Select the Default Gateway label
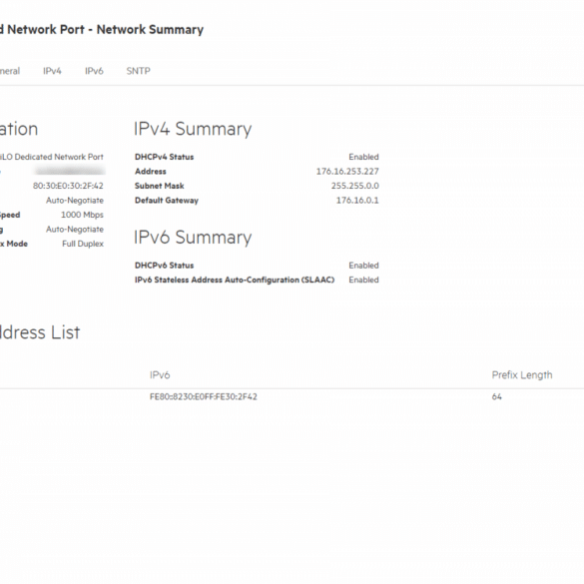The height and width of the screenshot is (584, 584). pyautogui.click(x=167, y=201)
